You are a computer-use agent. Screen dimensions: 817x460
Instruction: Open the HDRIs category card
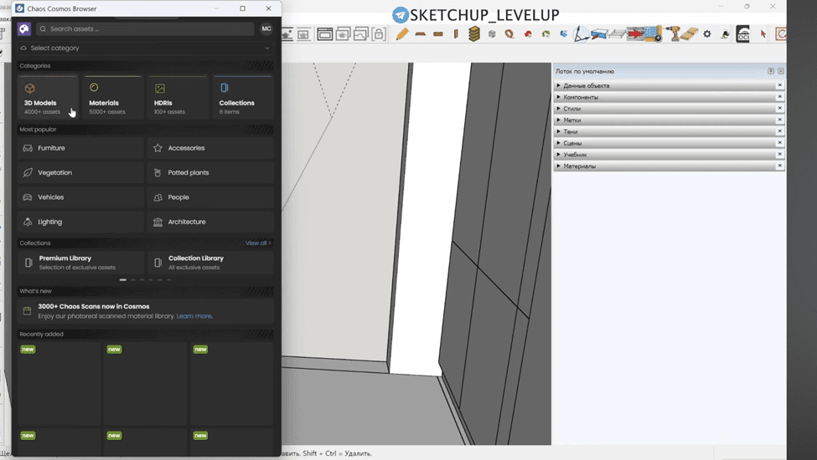[178, 98]
